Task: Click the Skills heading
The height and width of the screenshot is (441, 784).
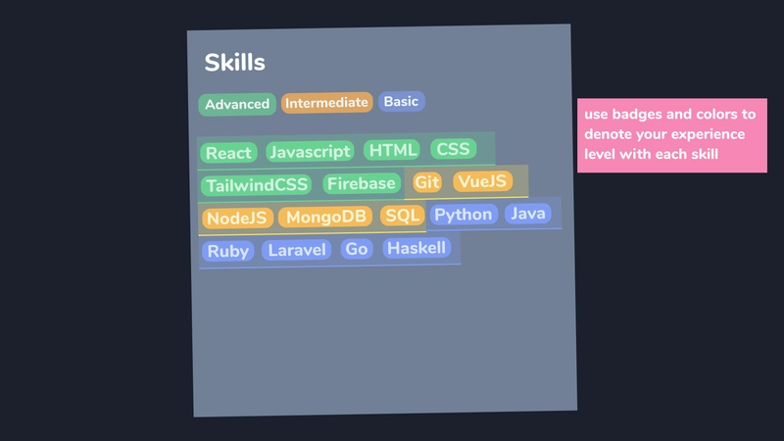Action: [234, 63]
